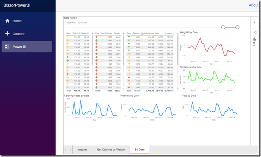Select the By Date report tab

coord(139,150)
